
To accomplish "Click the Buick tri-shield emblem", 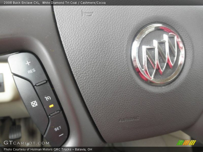I will click(158, 54).
